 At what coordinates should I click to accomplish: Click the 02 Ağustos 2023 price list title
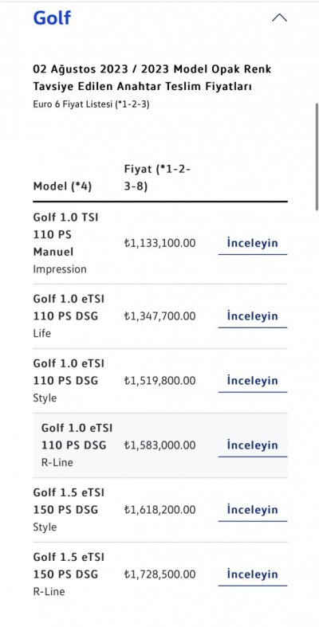tap(152, 77)
